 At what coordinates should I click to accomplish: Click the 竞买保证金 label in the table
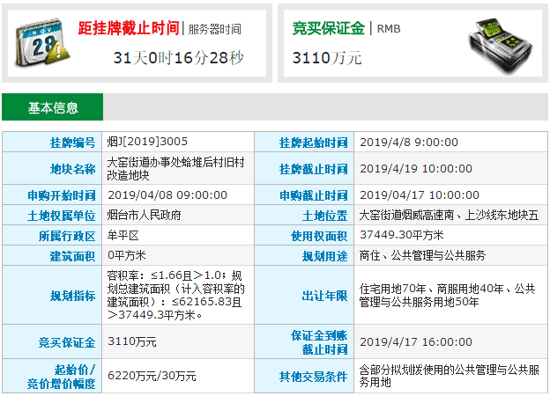point(52,341)
